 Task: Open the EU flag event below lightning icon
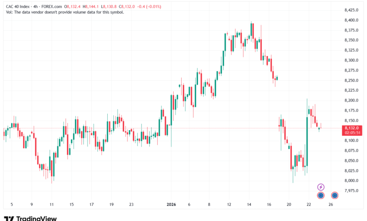click(x=320, y=195)
